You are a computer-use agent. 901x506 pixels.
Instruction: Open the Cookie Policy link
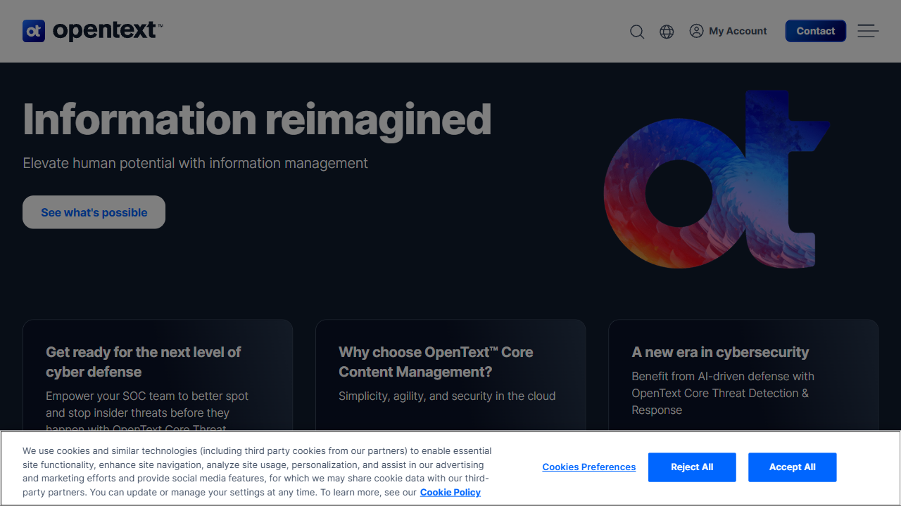450,493
